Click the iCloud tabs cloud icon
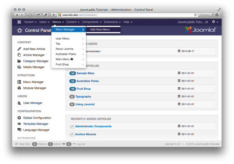This screenshot has width=234, height=164. [x=30, y=15]
